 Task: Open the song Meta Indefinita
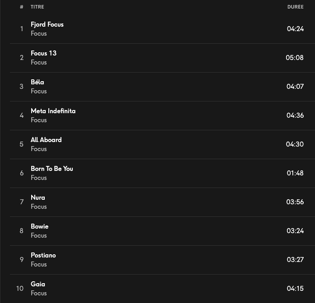coord(53,111)
